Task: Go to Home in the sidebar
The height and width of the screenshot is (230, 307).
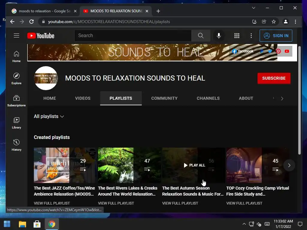Action: click(x=16, y=57)
